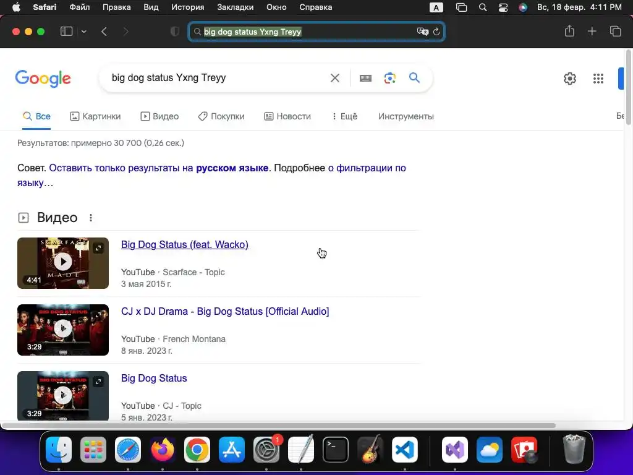
Task: Open Launchpad from the Dock
Action: 93,450
